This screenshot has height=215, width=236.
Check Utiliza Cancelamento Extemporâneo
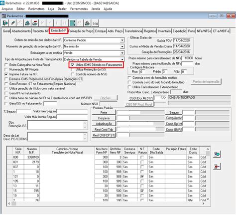tap(129, 87)
